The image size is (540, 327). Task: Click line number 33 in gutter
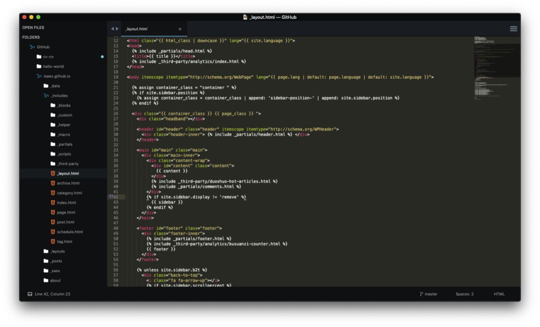click(115, 150)
